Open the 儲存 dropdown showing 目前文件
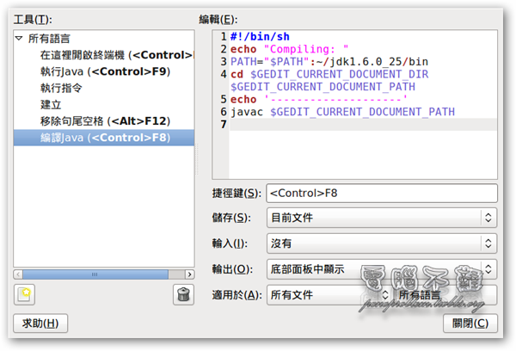The width and height of the screenshot is (516, 351). point(381,218)
